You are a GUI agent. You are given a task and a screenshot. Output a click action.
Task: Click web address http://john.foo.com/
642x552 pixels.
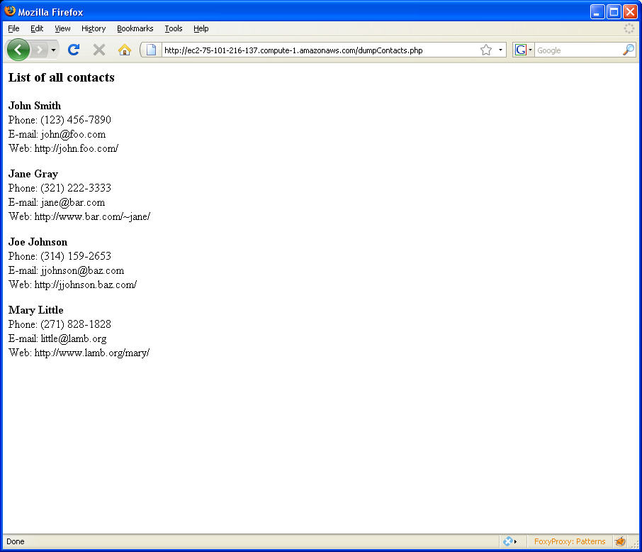(76, 148)
